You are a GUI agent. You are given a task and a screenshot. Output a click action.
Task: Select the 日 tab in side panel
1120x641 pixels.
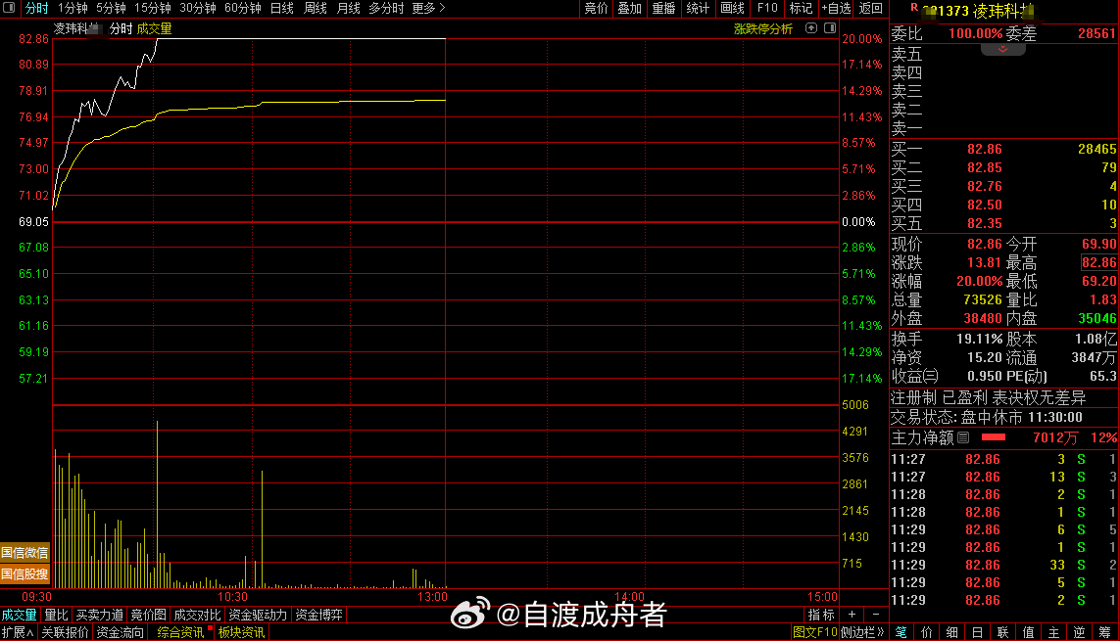coord(977,632)
